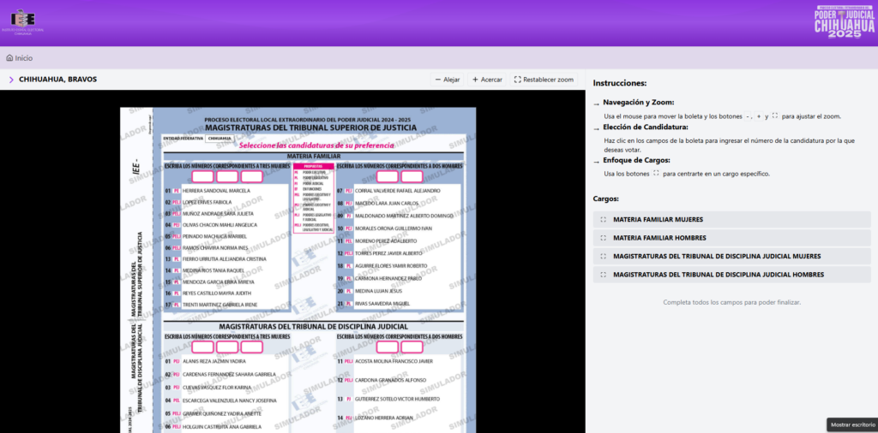The height and width of the screenshot is (433, 878).
Task: Zoom in with the Acercar button
Action: [487, 80]
